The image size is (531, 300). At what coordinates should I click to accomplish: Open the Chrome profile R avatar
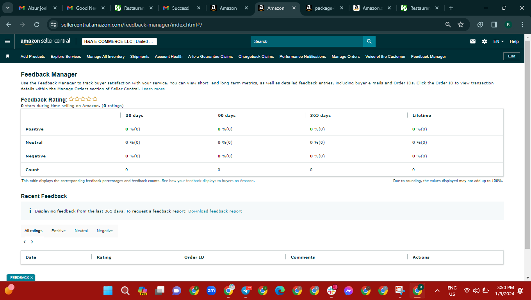[508, 25]
